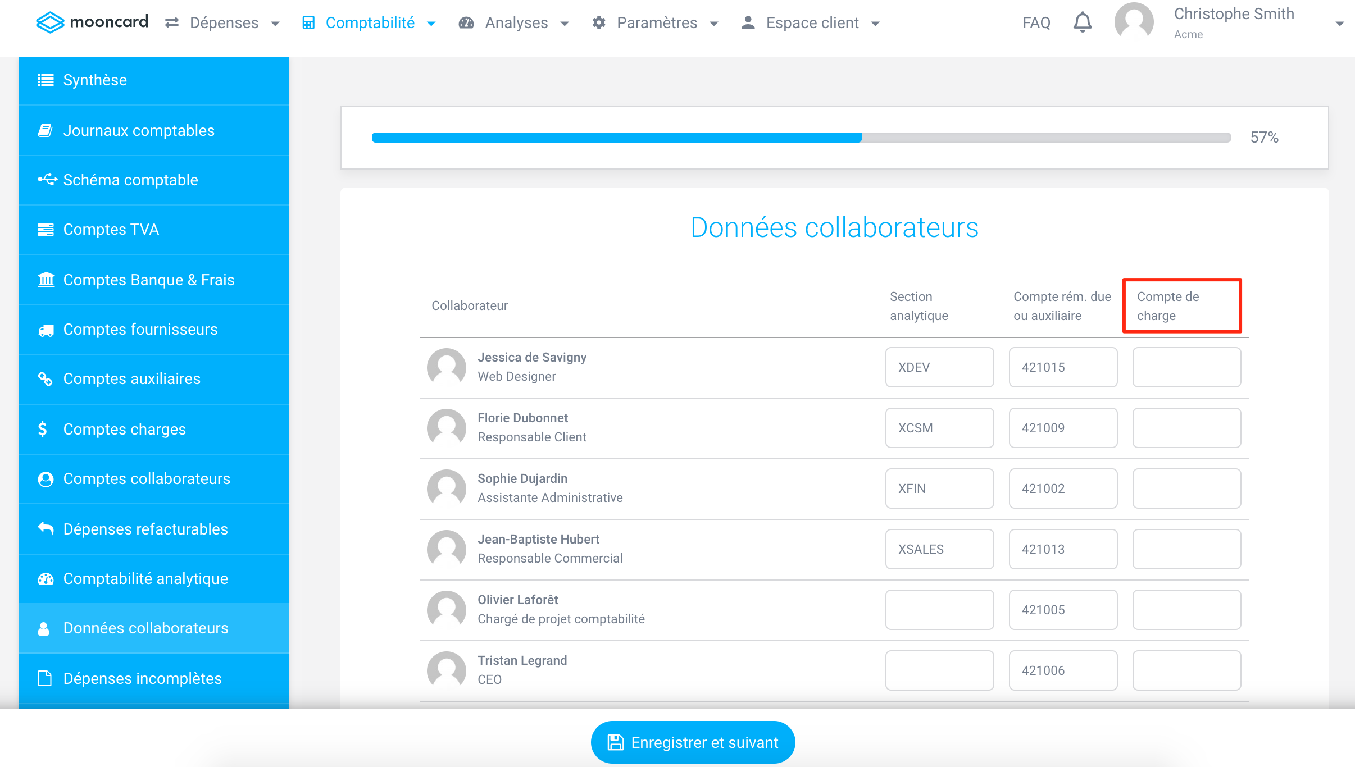Open the Analyses menu
1355x767 pixels.
pos(515,22)
